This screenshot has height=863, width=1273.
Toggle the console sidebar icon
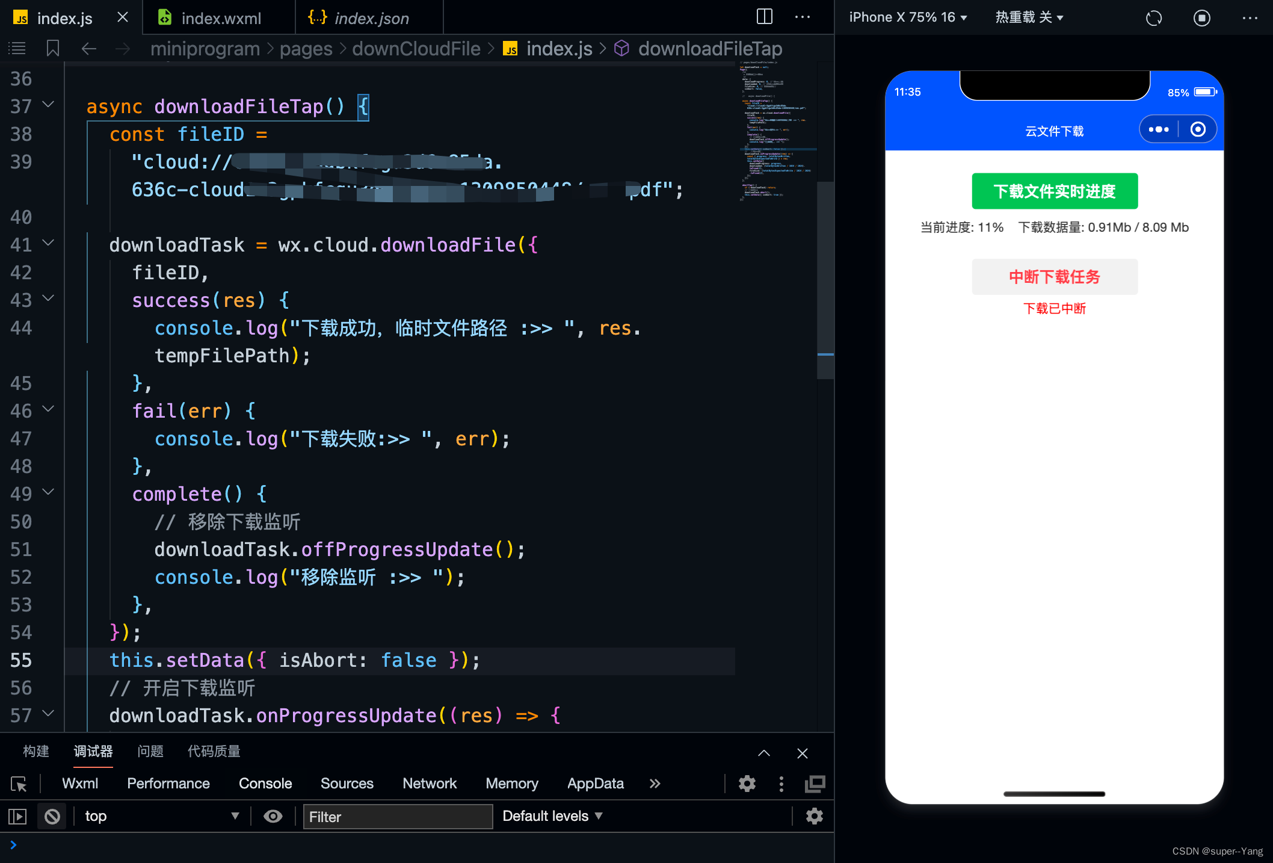[x=17, y=816]
